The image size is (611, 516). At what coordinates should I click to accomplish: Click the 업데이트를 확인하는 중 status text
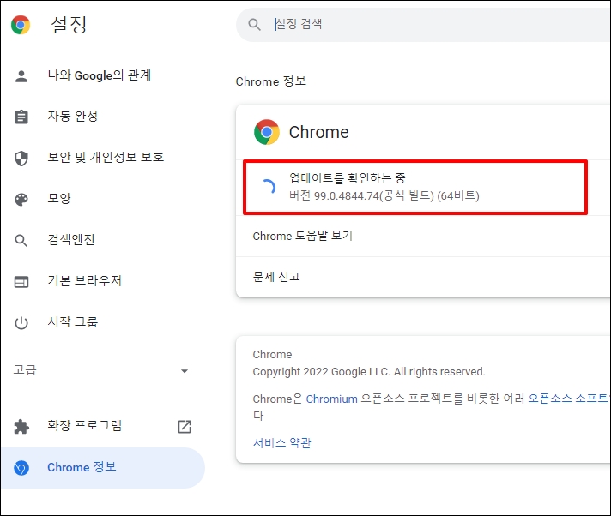(348, 178)
